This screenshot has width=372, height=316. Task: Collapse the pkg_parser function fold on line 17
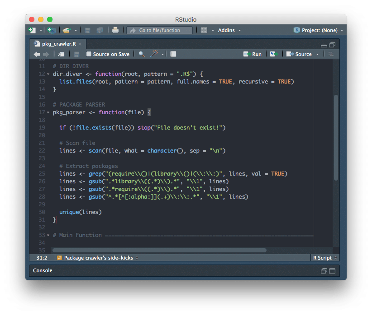pyautogui.click(x=48, y=112)
